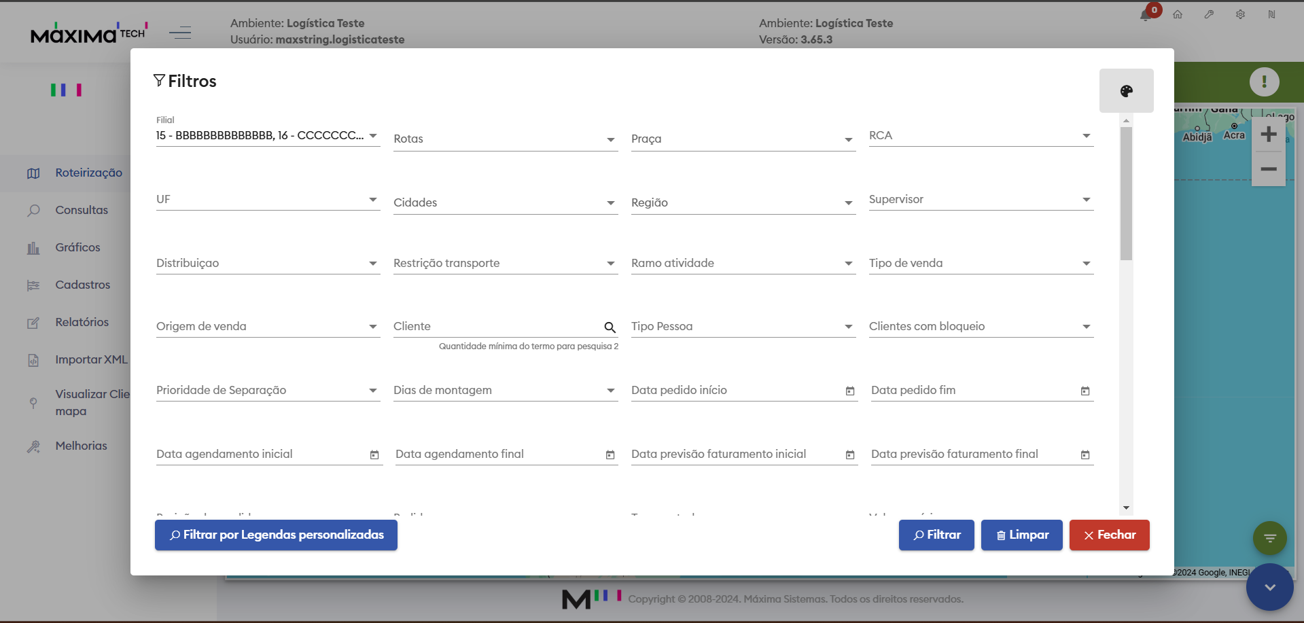
Task: Click the Cliente search magnifier icon
Action: click(x=610, y=327)
